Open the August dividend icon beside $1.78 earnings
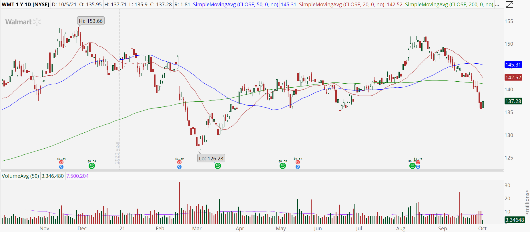This screenshot has height=232, width=530. 413,166
